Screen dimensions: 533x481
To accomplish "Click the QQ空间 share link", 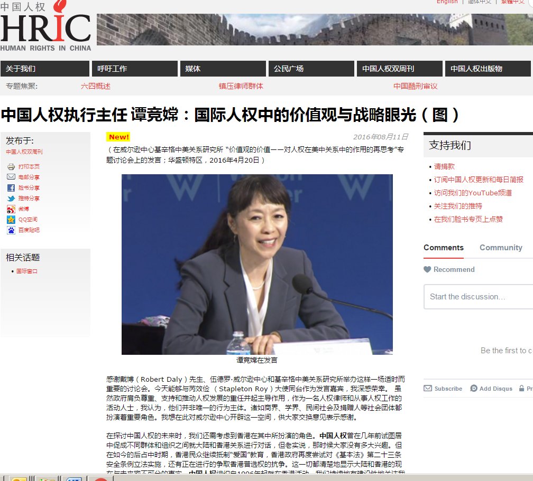I will pyautogui.click(x=28, y=220).
